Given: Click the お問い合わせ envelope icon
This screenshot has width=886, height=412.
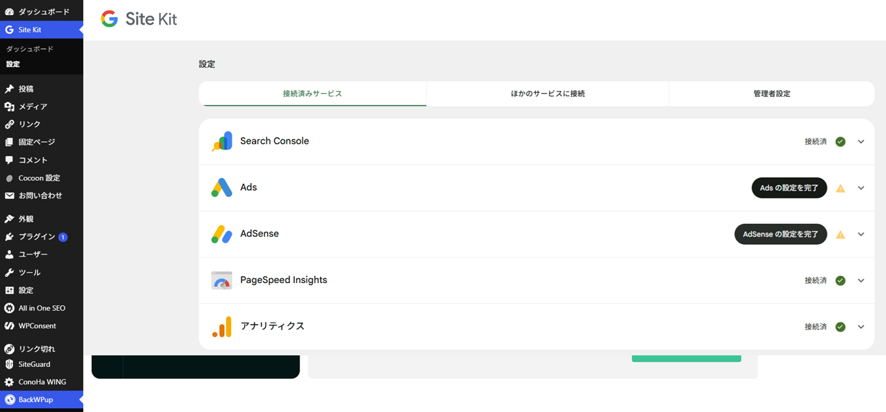Looking at the screenshot, I should [9, 195].
